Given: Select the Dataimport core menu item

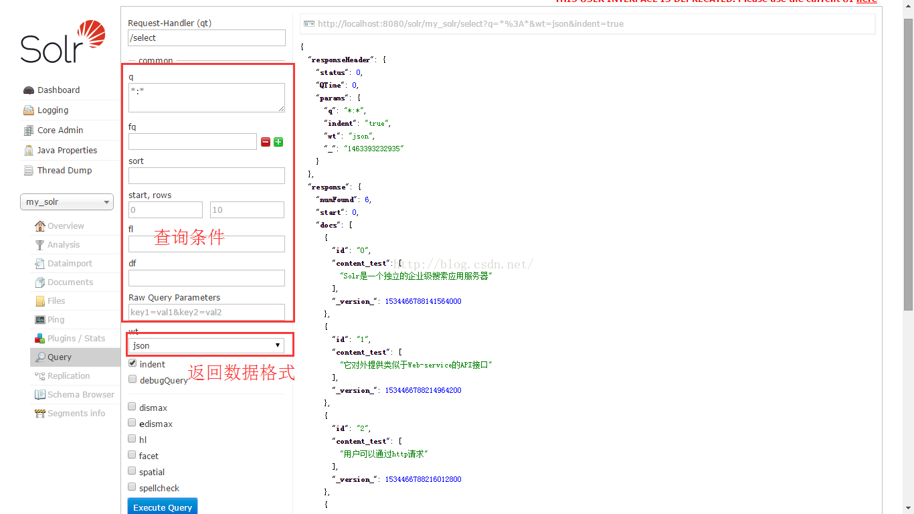Looking at the screenshot, I should pos(70,264).
